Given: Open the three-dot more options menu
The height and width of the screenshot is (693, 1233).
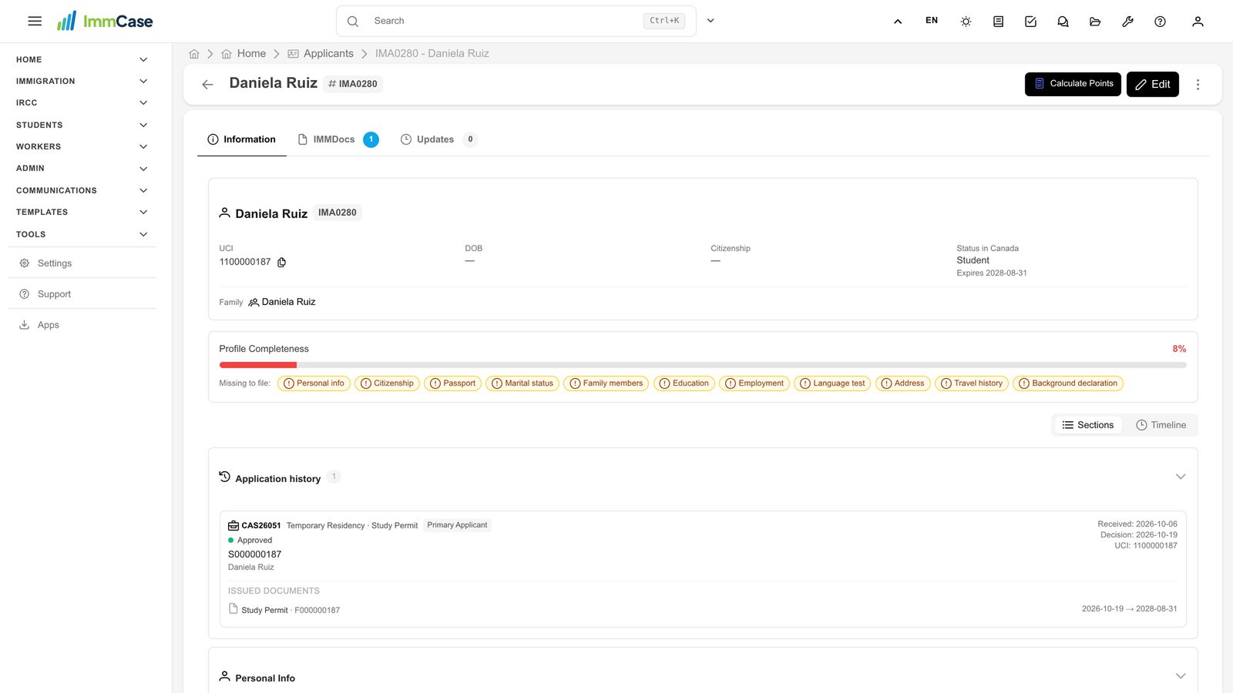Looking at the screenshot, I should (x=1198, y=85).
